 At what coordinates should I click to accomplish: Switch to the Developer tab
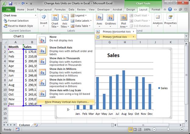pyautogui.click(x=104, y=9)
